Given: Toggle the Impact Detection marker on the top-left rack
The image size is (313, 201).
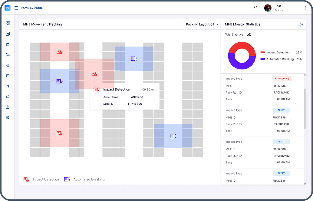Looking at the screenshot, I should click(59, 52).
